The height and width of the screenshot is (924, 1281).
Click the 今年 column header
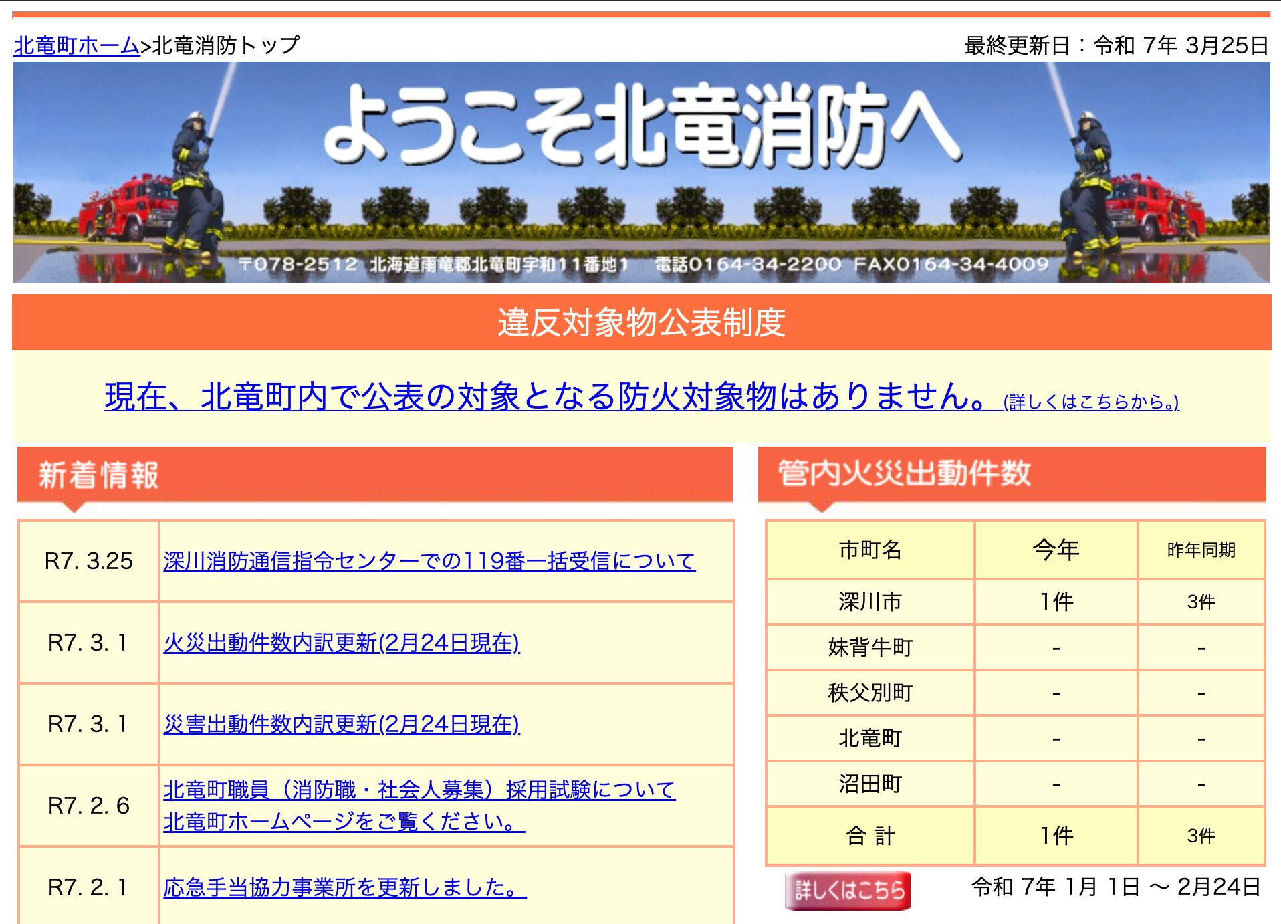tap(1056, 550)
